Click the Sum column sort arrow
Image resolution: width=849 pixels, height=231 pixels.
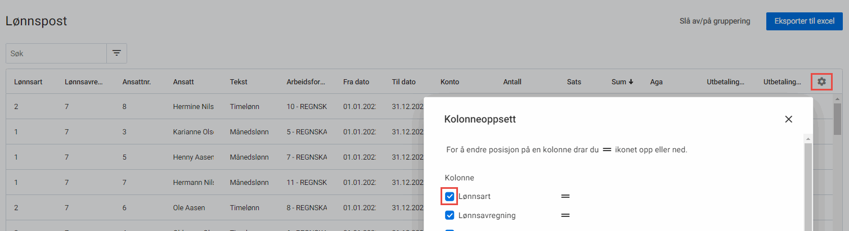coord(631,82)
